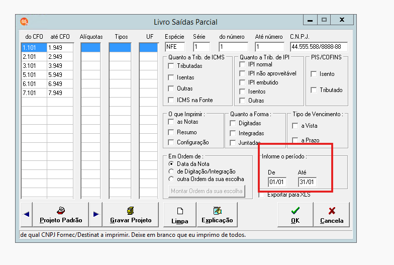Click the Até número input field
This screenshot has width=394, height=265.
tap(269, 47)
